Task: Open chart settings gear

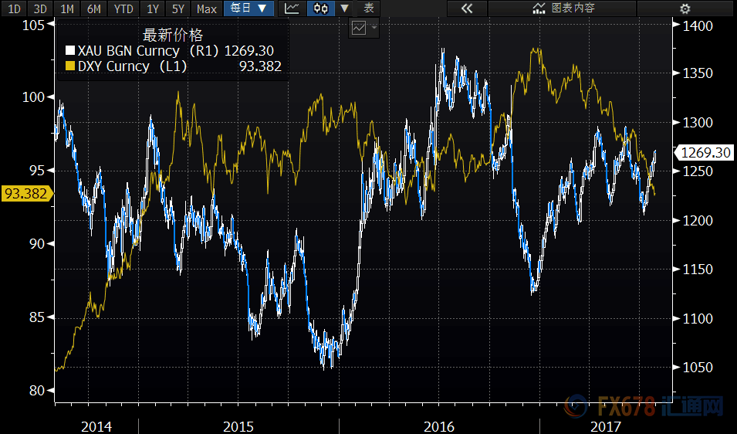Action: [x=685, y=8]
